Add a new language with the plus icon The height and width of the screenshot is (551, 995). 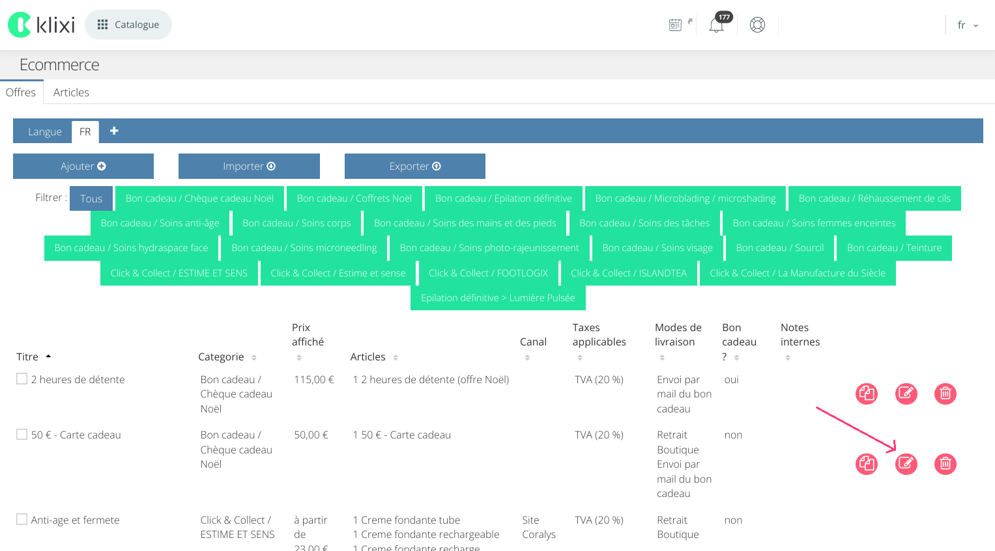point(114,131)
